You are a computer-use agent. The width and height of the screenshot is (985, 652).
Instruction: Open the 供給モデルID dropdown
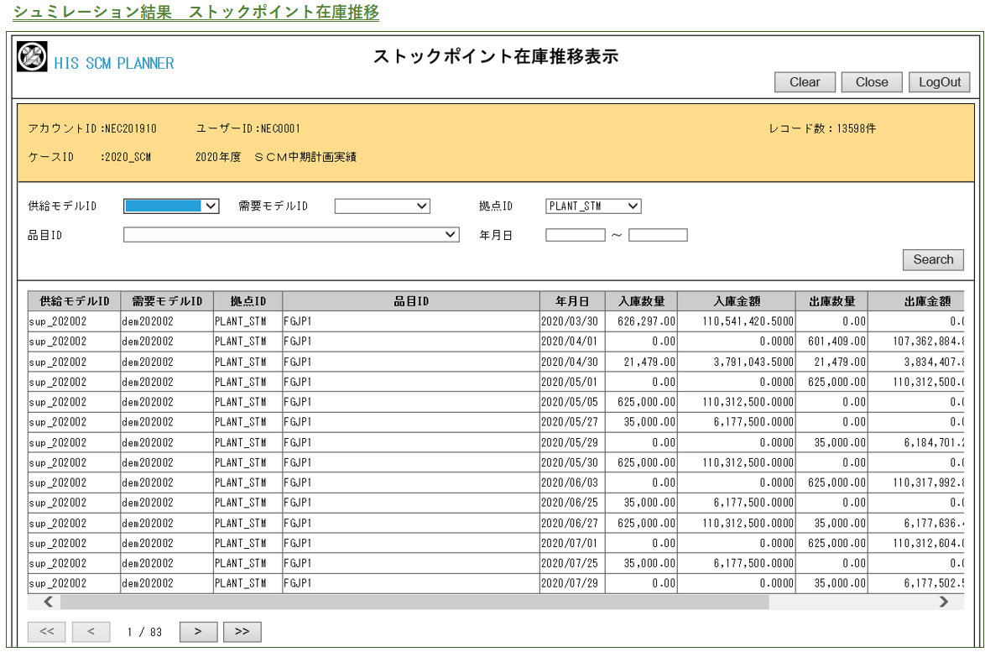(x=171, y=206)
